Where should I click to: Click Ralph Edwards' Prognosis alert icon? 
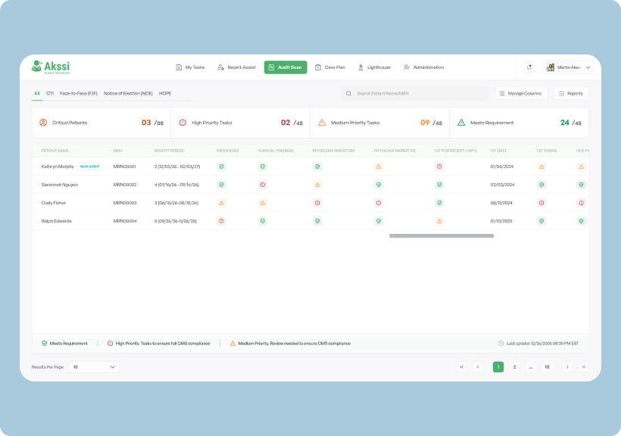click(x=221, y=221)
